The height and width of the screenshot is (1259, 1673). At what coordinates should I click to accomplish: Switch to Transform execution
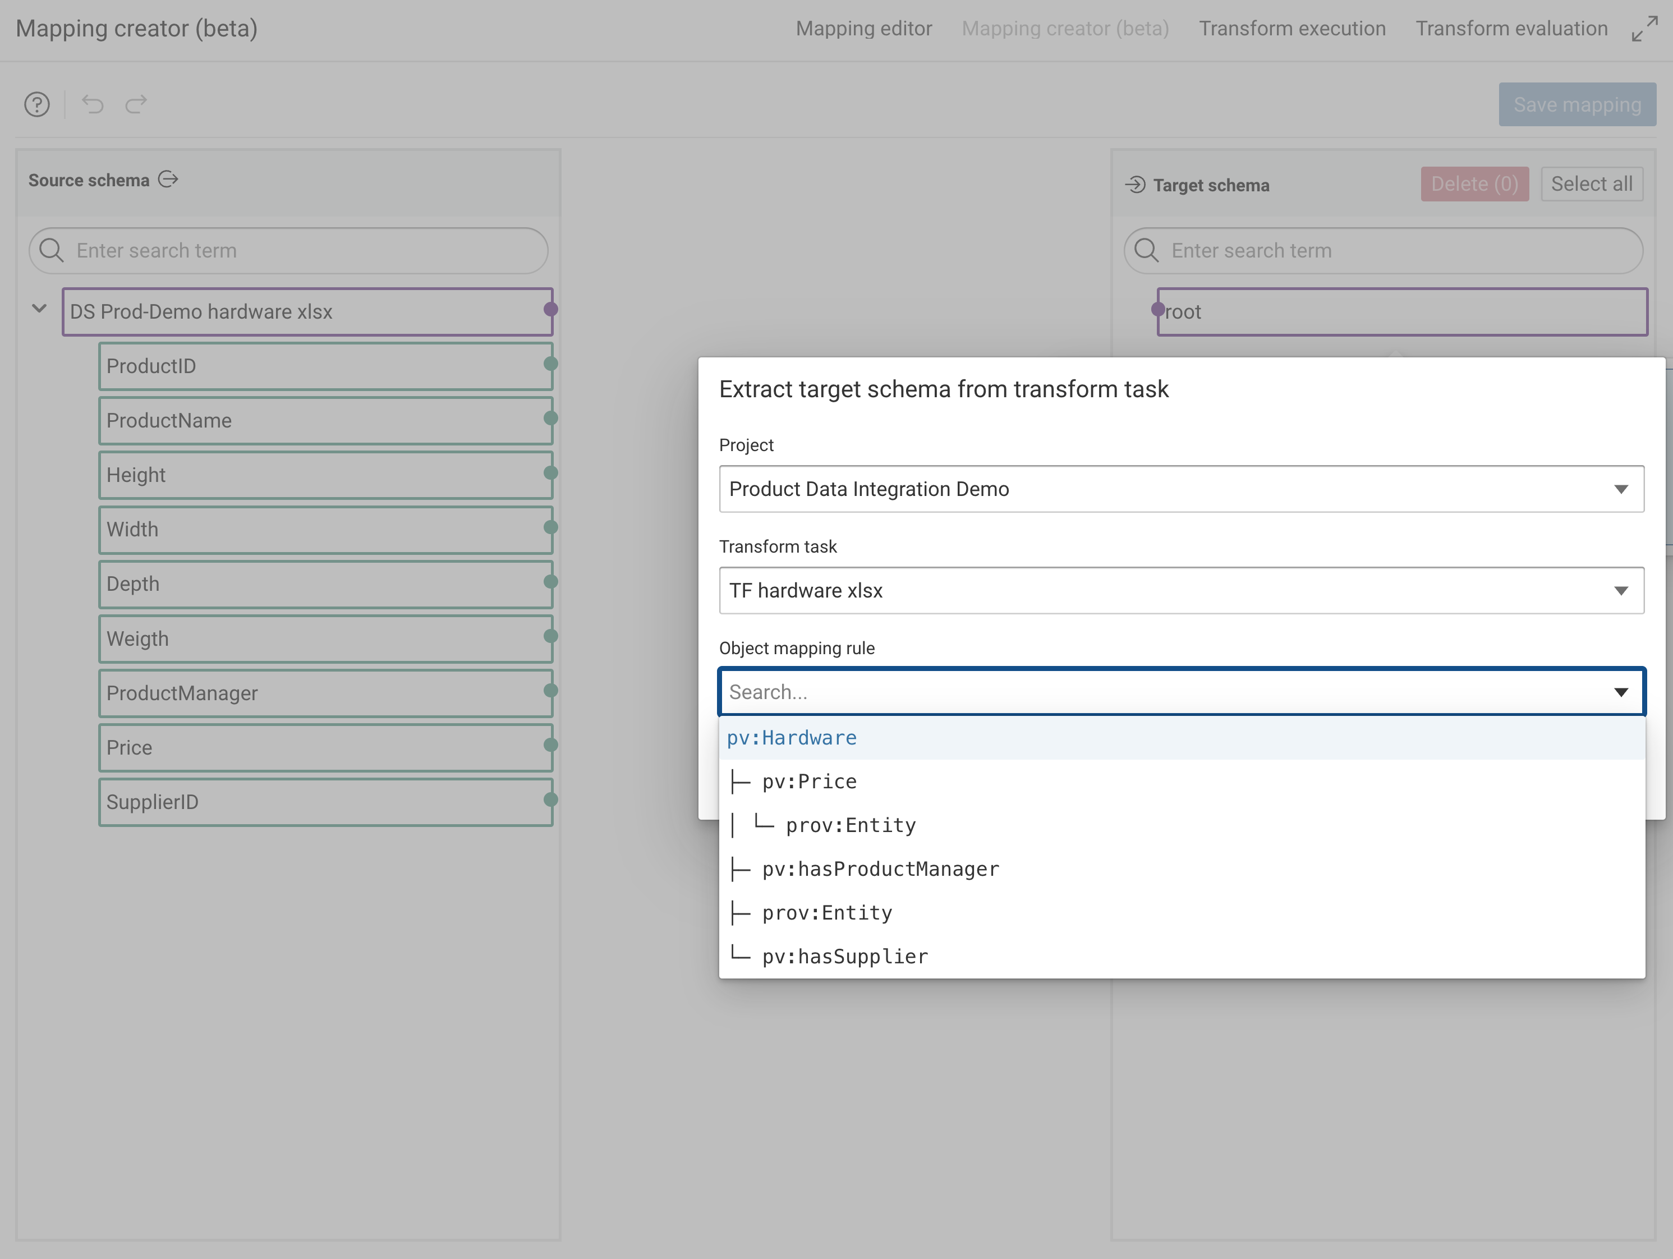(1293, 28)
